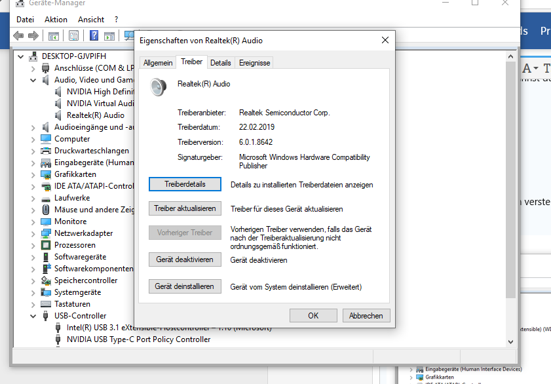Select Eingabegeräte (Human Interface) entry
The width and height of the screenshot is (551, 384).
coord(94,163)
